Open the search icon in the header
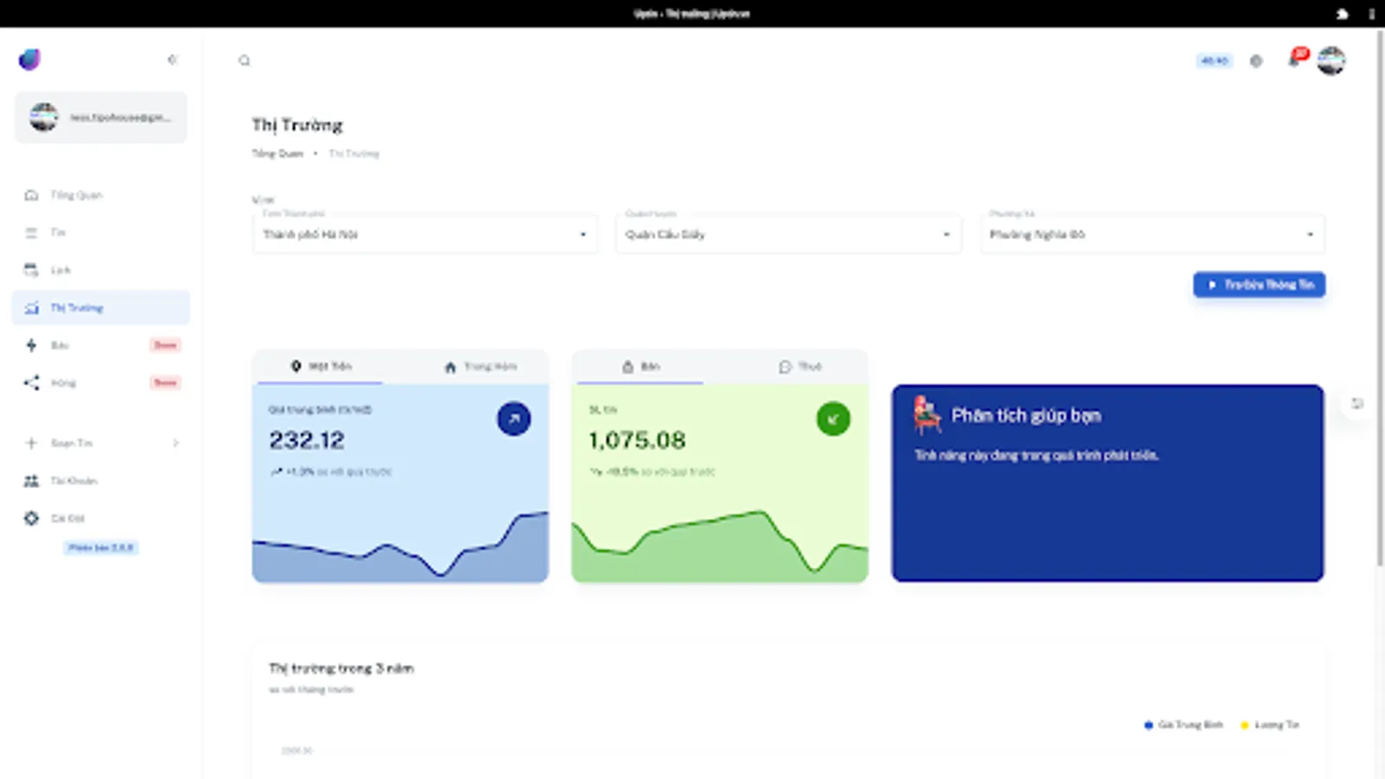The width and height of the screenshot is (1385, 779). click(244, 61)
